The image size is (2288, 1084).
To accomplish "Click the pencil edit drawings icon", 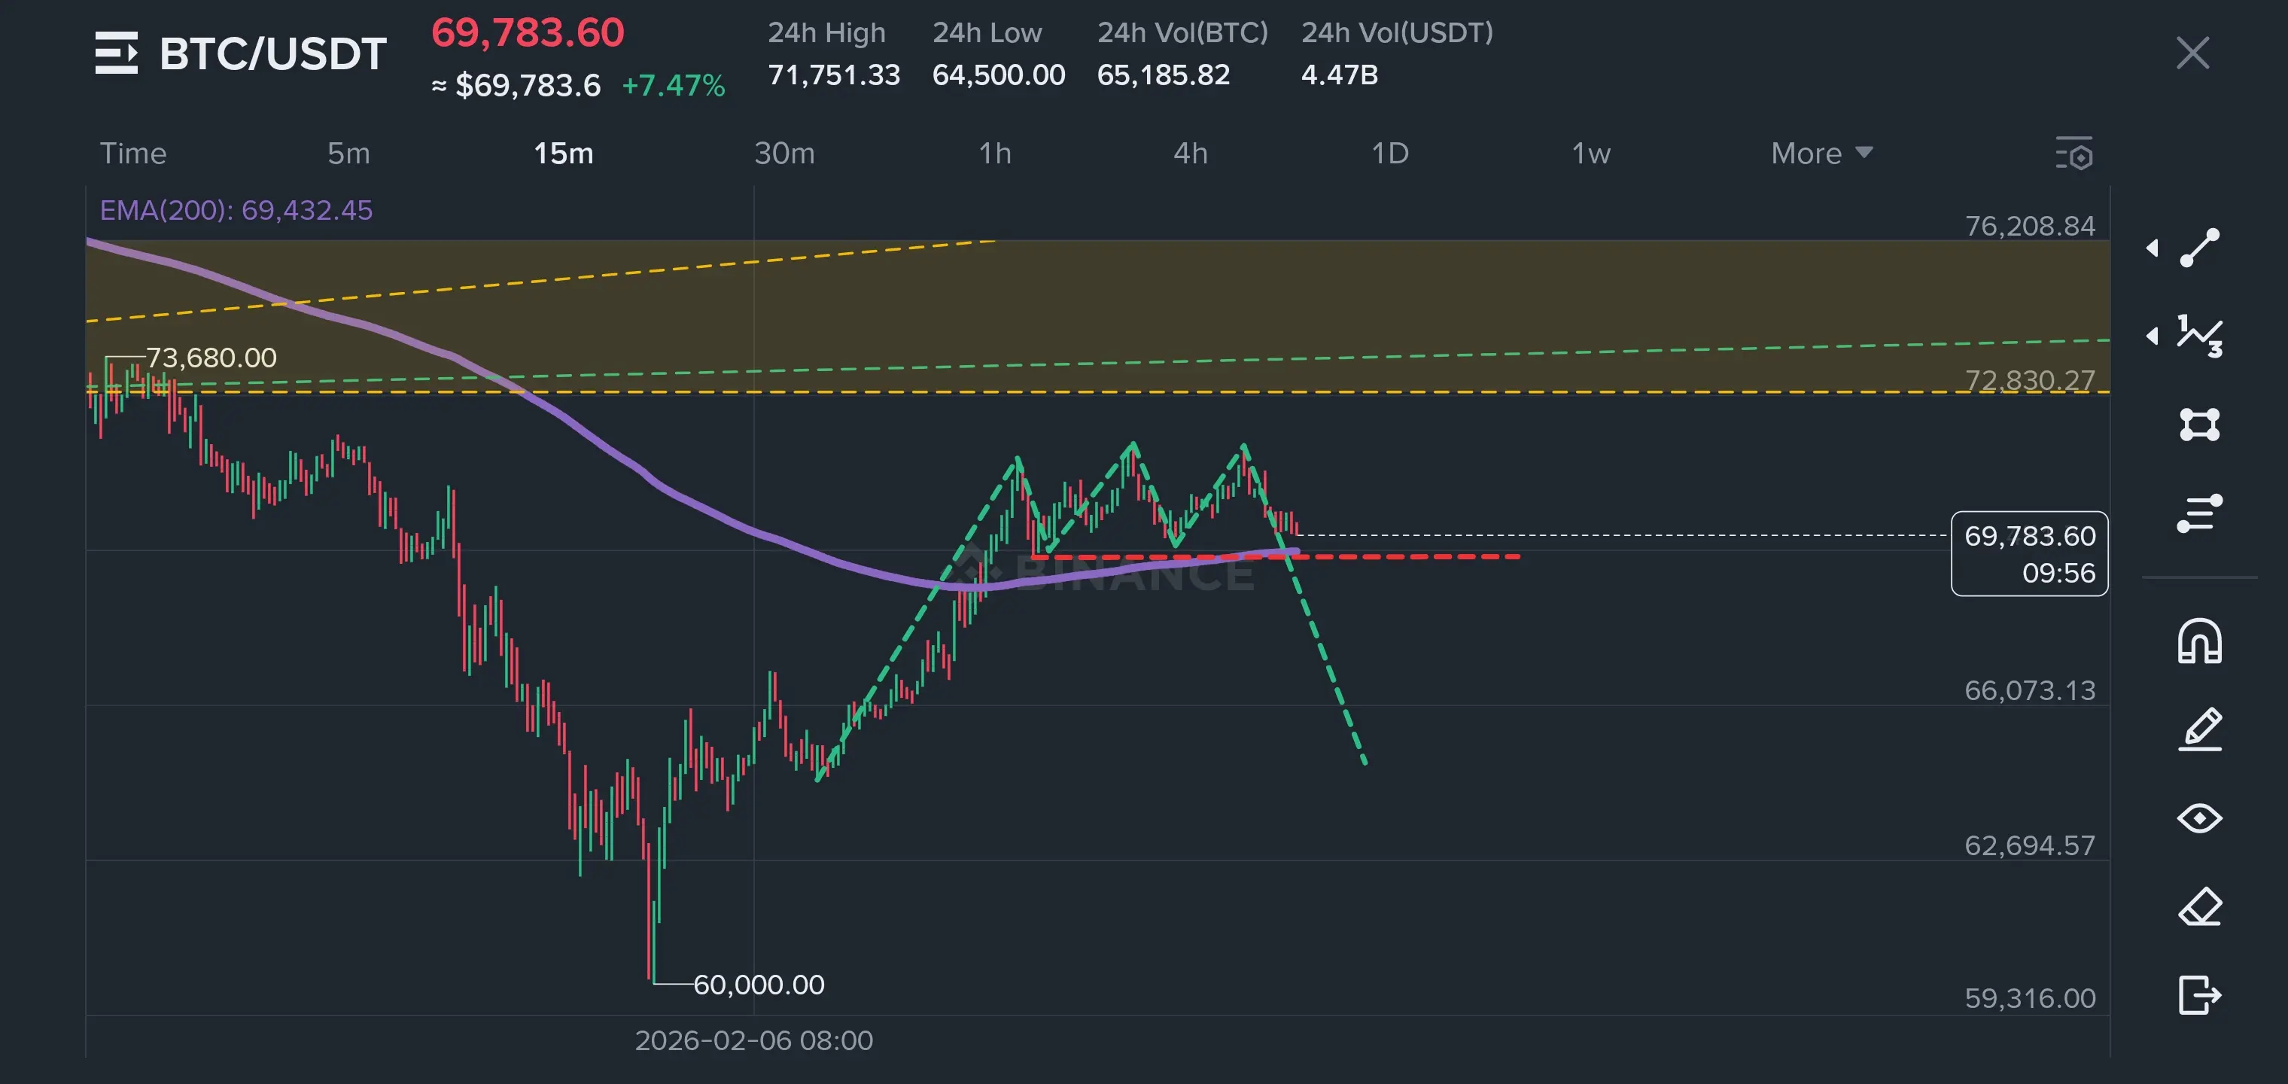I will pos(2199,729).
